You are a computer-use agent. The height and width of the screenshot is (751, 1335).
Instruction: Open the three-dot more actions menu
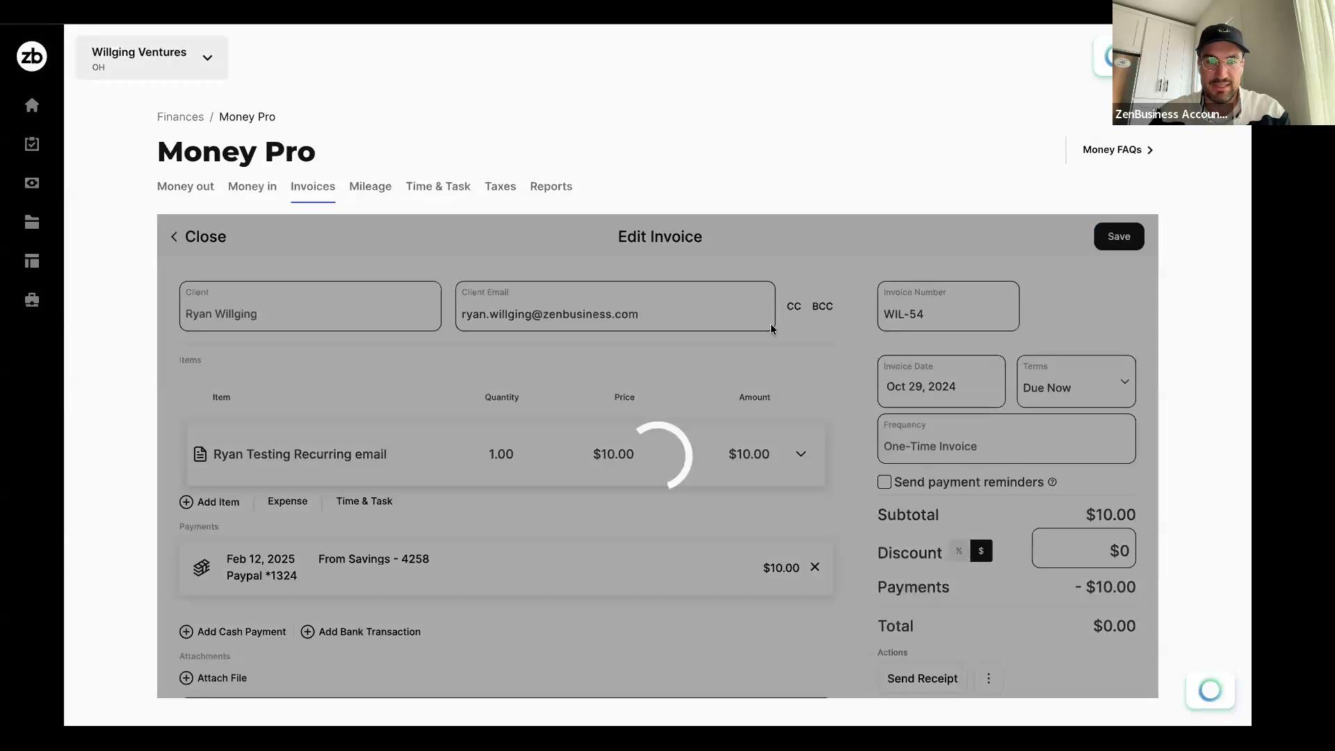point(989,678)
